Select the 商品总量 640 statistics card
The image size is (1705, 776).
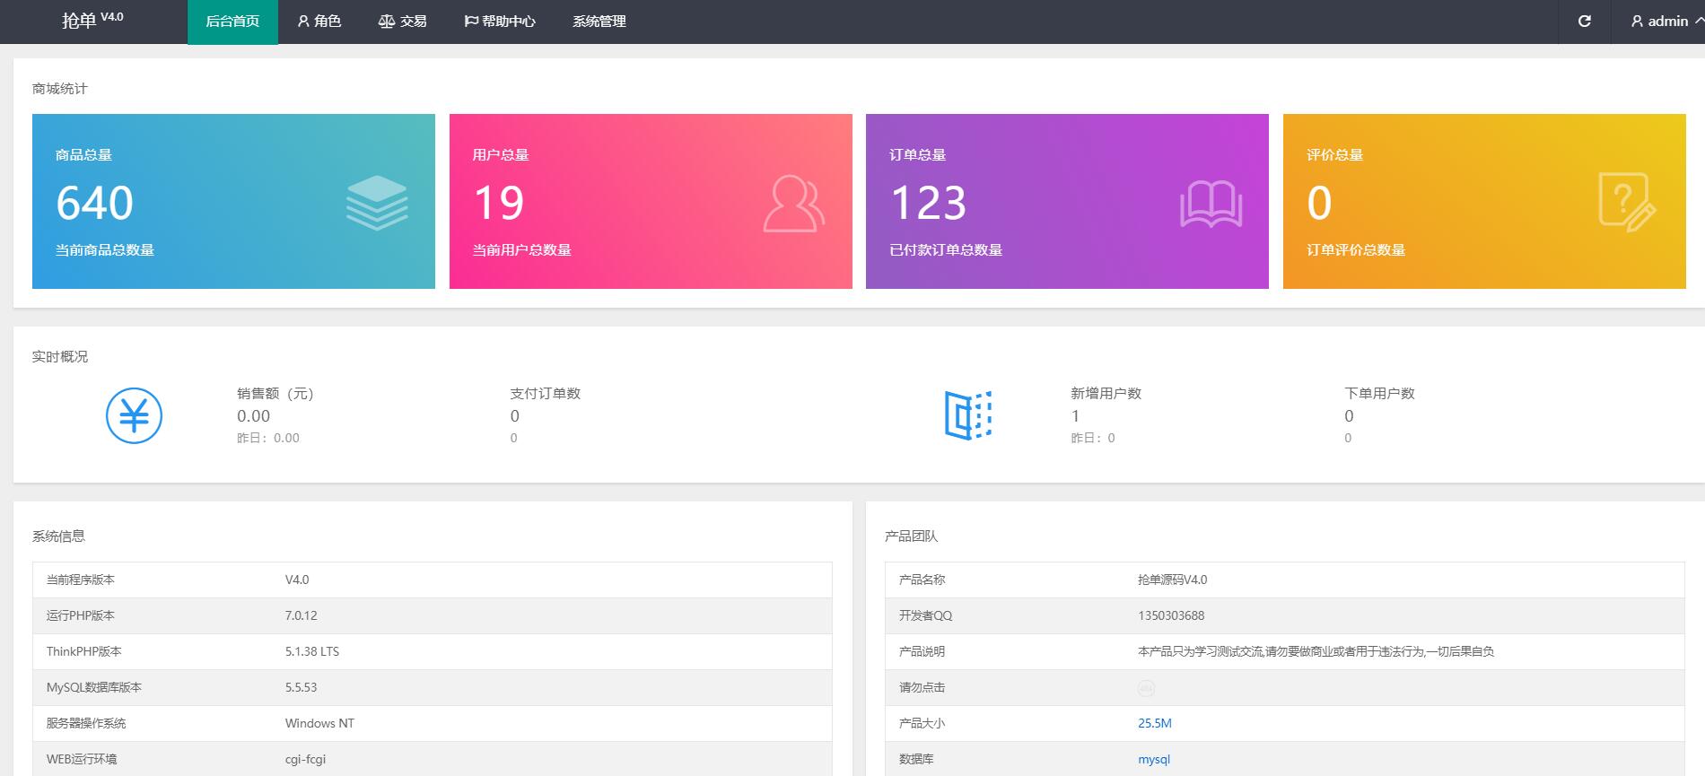(233, 201)
